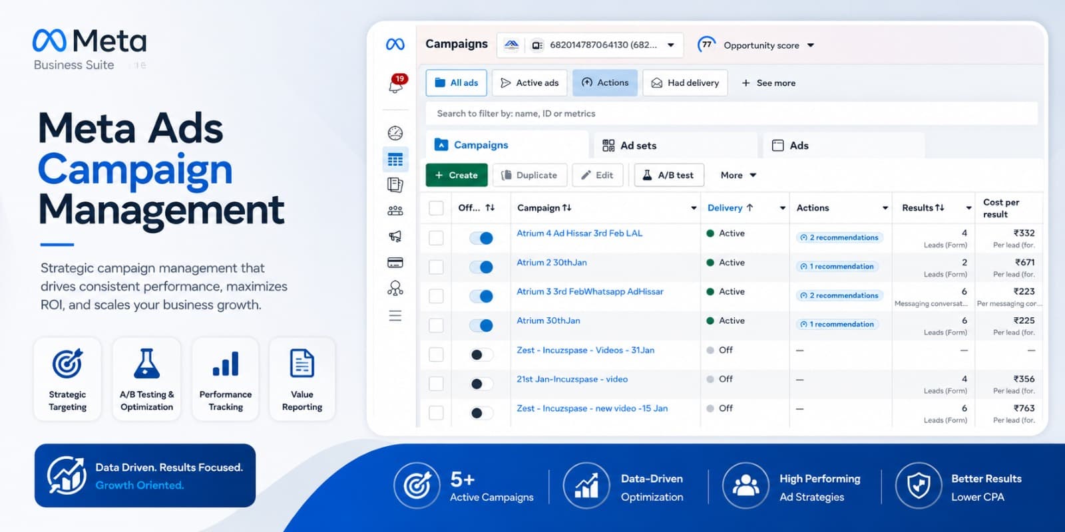Open the Audiences sidebar icon
The width and height of the screenshot is (1065, 532).
pyautogui.click(x=395, y=211)
